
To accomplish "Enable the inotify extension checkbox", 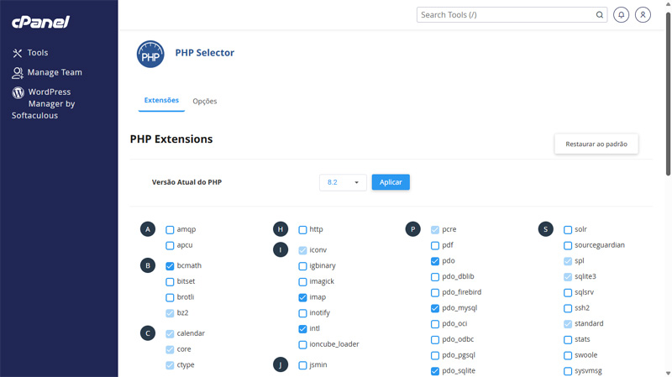I will (x=302, y=313).
